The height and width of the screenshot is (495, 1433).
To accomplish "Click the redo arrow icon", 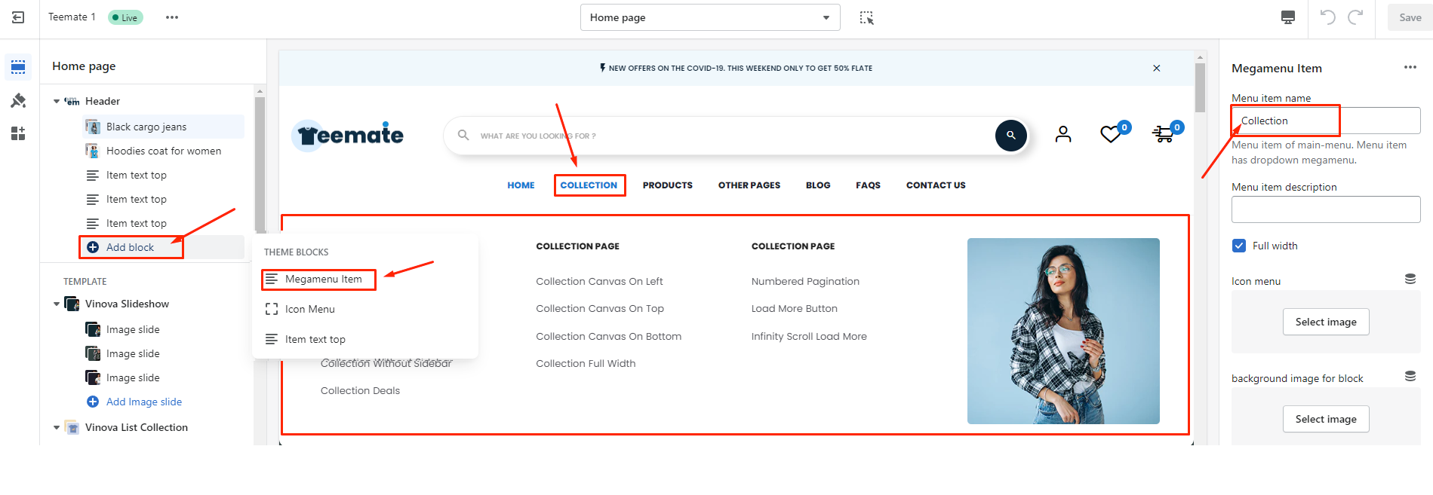I will 1355,17.
